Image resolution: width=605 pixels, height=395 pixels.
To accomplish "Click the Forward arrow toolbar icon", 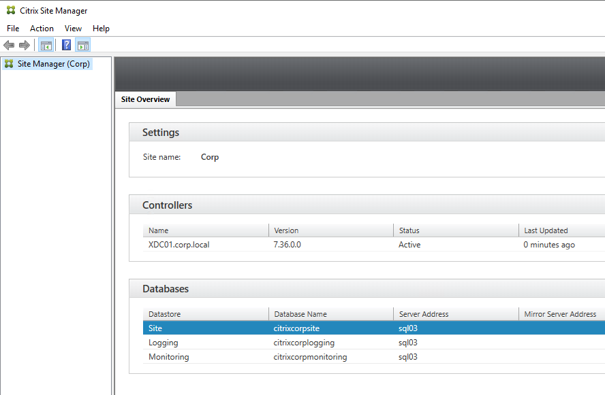I will coord(25,46).
